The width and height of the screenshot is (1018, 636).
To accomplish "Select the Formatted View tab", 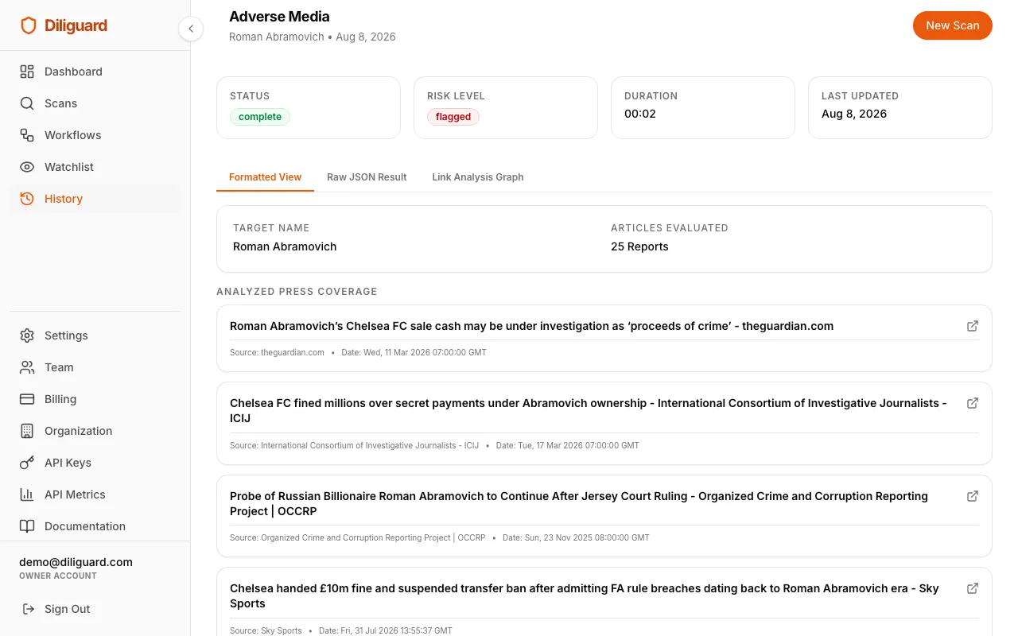I will pos(265,177).
